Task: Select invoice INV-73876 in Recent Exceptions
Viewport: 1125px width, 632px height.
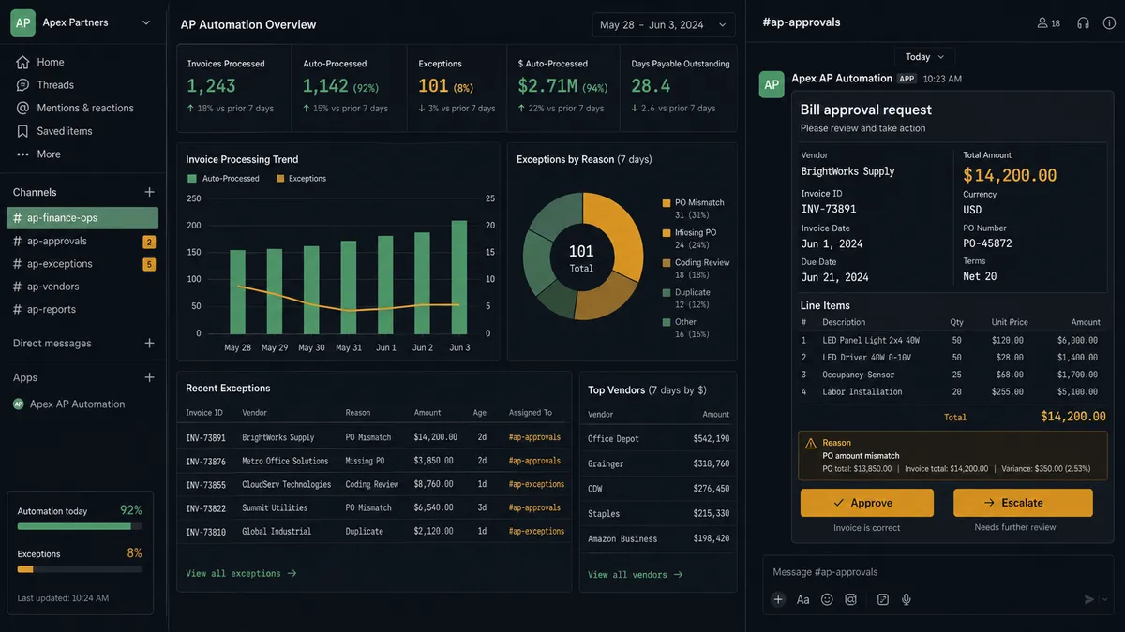Action: [205, 461]
